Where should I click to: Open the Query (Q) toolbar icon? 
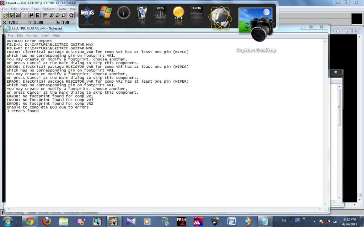click(71, 16)
